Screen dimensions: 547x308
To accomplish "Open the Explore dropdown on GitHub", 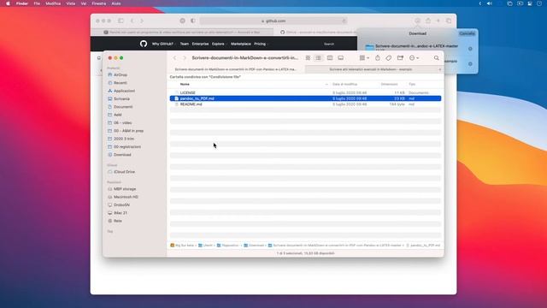I will [219, 44].
